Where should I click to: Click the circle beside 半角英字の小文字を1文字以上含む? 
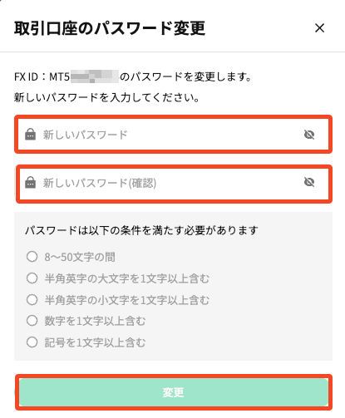[32, 299]
